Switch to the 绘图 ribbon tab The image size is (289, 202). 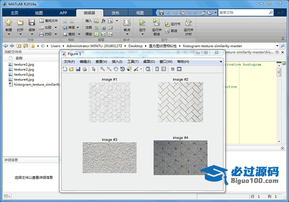click(39, 13)
